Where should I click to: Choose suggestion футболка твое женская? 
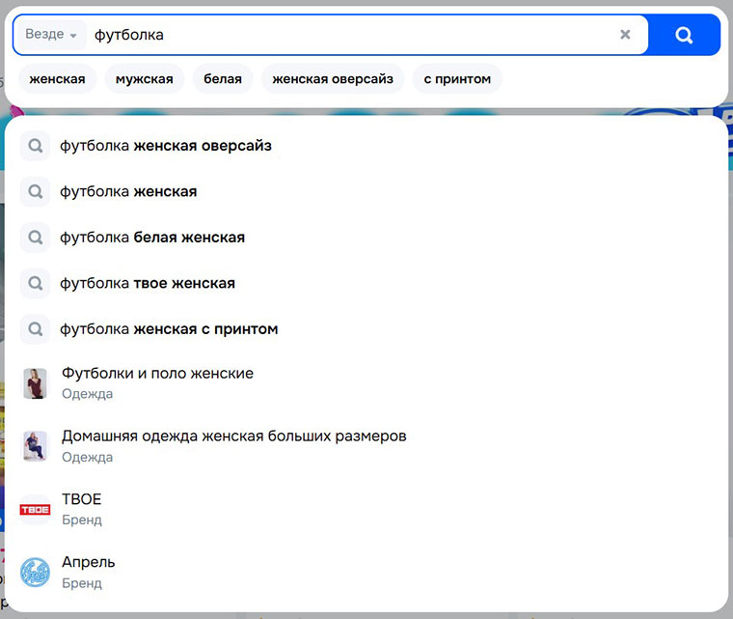(x=366, y=283)
